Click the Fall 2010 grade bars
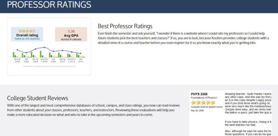This screenshot has width=278, height=136. coord(81,55)
